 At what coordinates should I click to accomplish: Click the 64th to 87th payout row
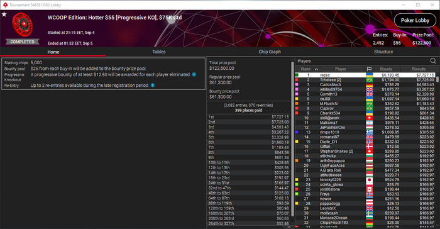click(x=248, y=198)
